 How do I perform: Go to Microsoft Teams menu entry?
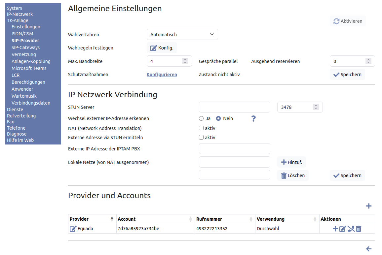[x=29, y=68]
